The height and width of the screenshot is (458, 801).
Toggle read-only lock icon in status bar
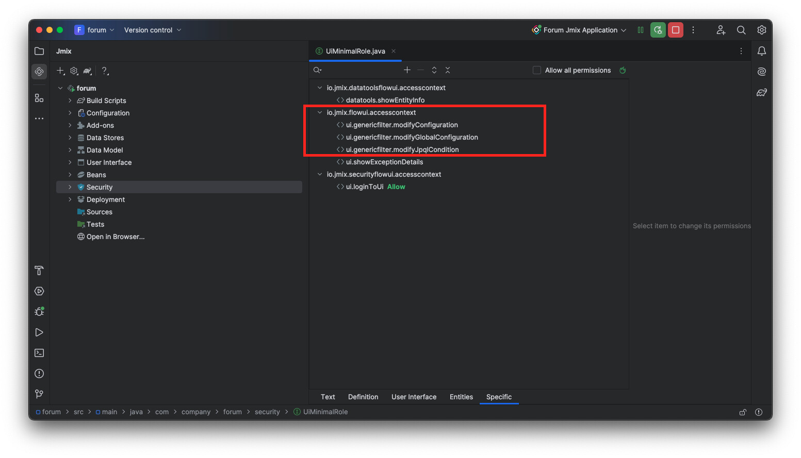click(x=743, y=412)
